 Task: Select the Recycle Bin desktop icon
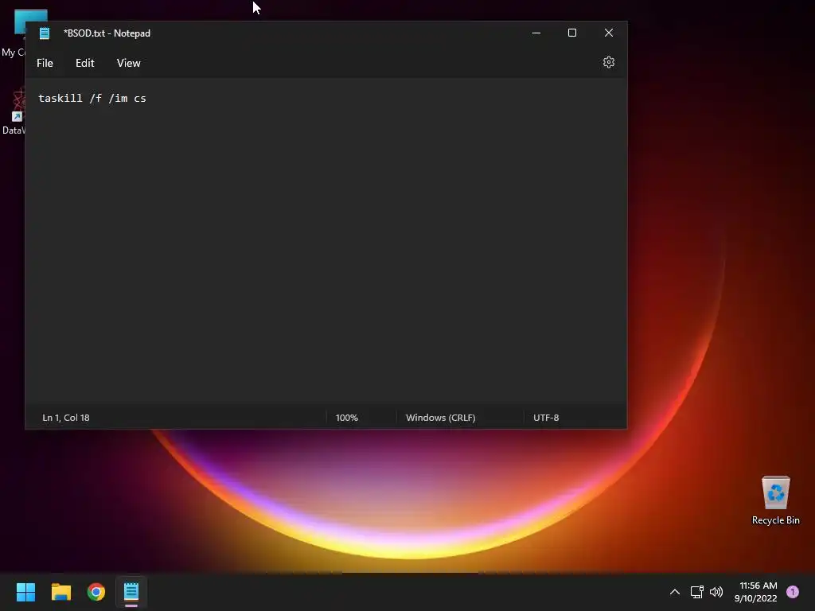point(775,500)
